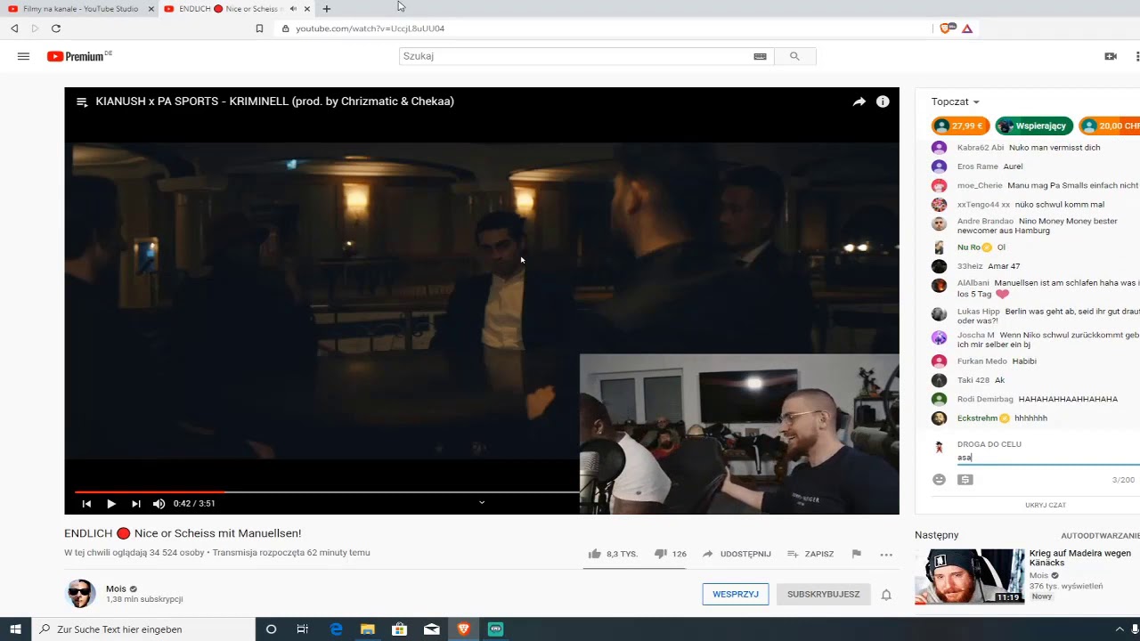Show hidden tray icons chevron
Screen dimensions: 1140x641
(1120, 629)
